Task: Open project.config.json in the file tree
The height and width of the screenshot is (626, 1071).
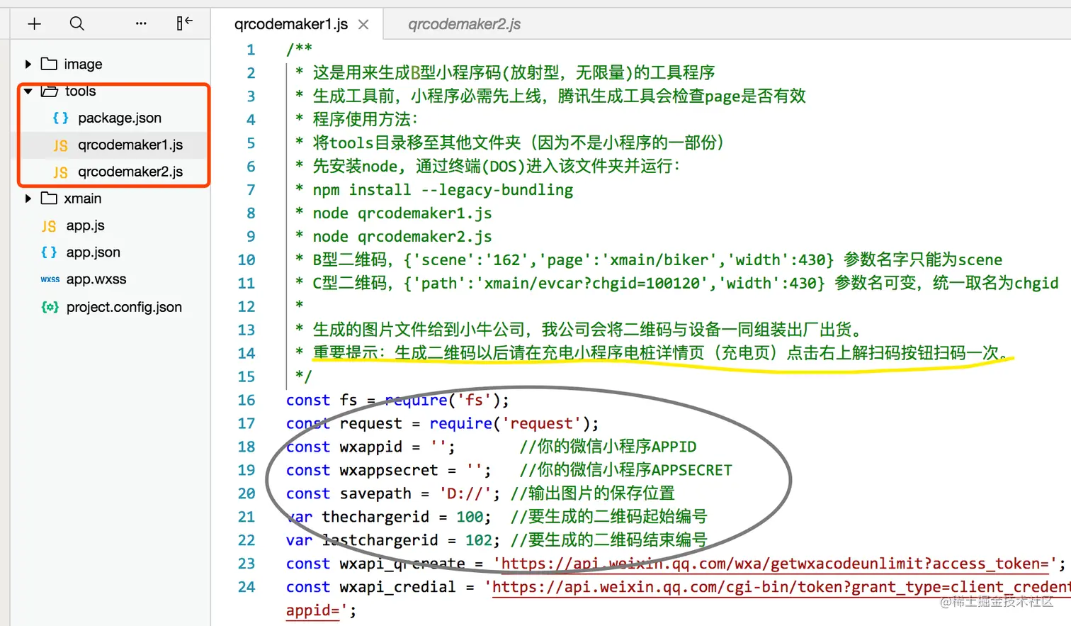Action: [x=124, y=307]
